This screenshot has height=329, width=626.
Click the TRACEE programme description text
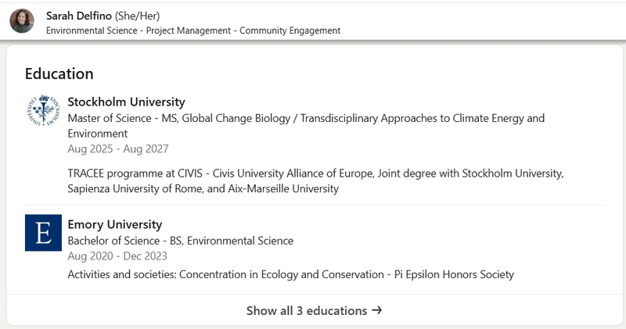coord(315,181)
